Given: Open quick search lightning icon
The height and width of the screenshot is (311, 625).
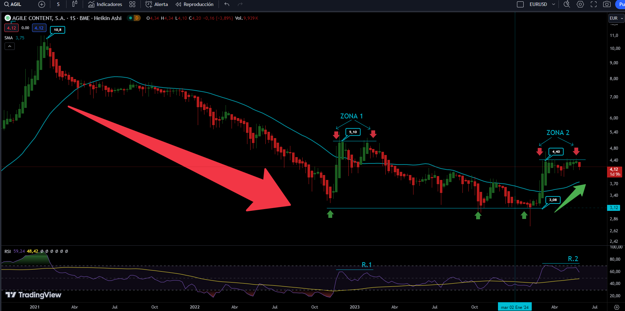Looking at the screenshot, I should coord(567,4).
